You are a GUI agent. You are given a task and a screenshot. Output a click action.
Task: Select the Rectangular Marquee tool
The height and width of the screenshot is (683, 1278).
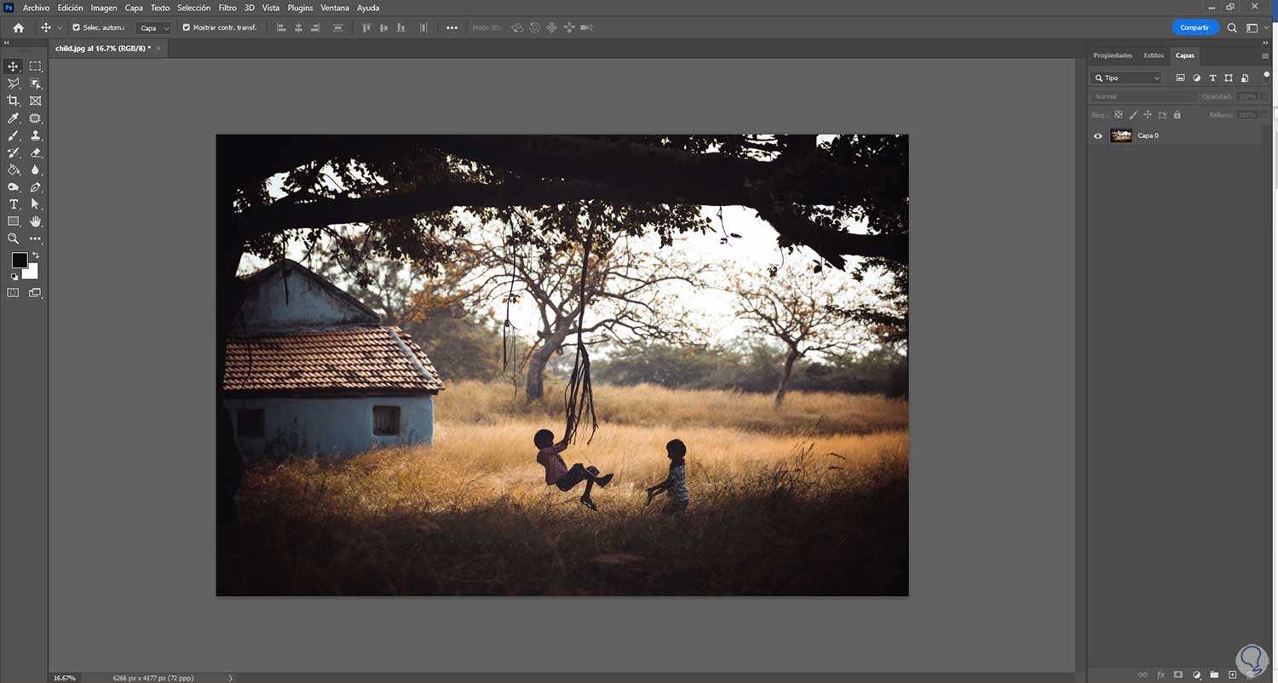36,66
